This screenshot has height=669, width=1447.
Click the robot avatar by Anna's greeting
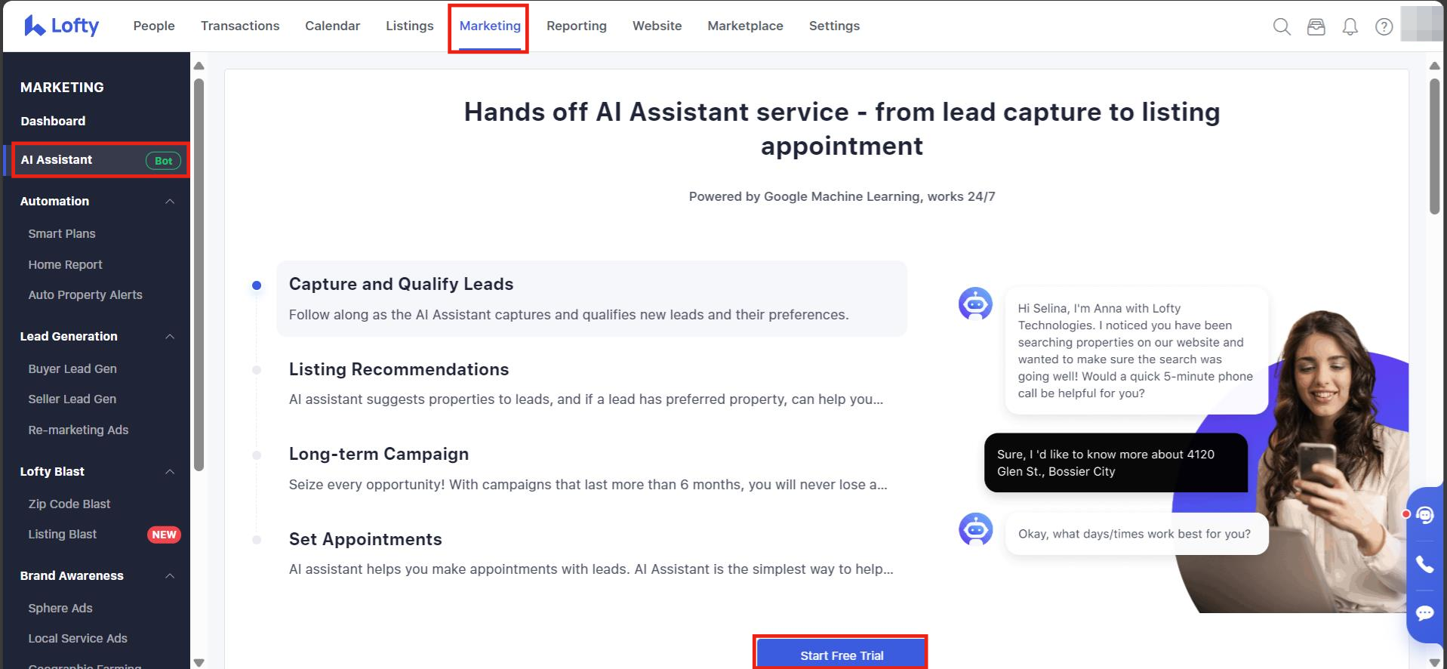point(975,304)
